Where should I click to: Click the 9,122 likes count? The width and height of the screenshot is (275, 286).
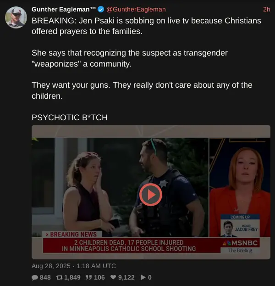point(126,277)
